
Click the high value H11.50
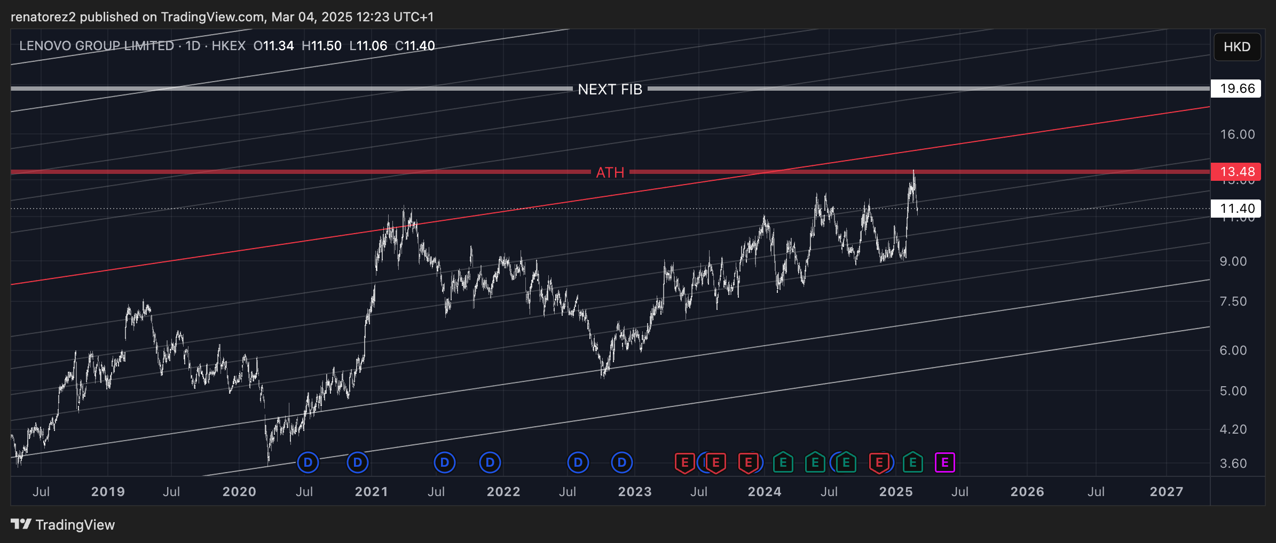(x=321, y=46)
